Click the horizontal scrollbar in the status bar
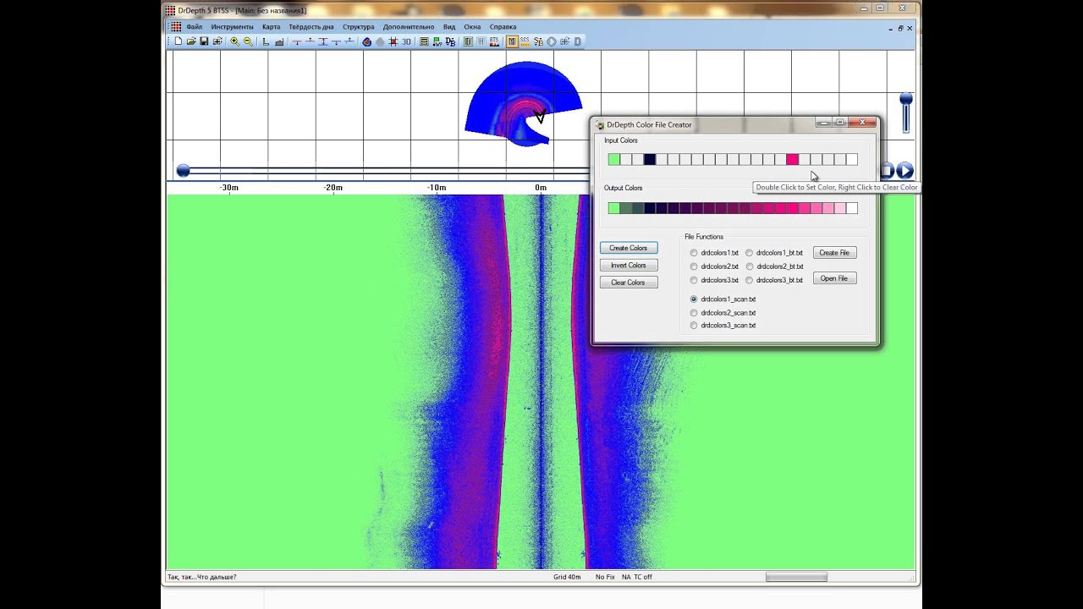1083x609 pixels. pyautogui.click(x=796, y=577)
